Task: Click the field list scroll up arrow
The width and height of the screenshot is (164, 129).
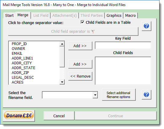Action: point(62,44)
